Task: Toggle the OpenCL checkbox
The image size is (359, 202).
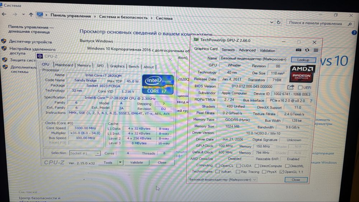Action: 218,165
